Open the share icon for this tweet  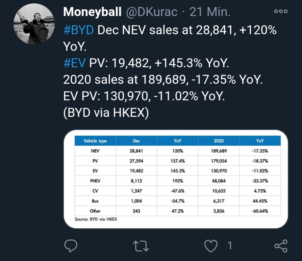coord(280,246)
